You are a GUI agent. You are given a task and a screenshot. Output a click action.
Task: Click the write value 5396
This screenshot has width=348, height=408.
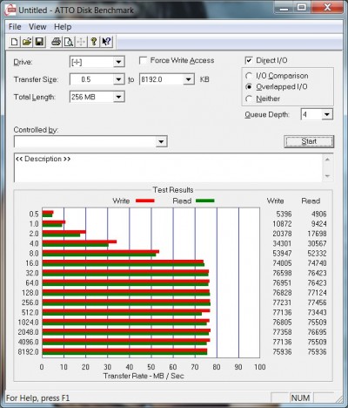tap(284, 214)
